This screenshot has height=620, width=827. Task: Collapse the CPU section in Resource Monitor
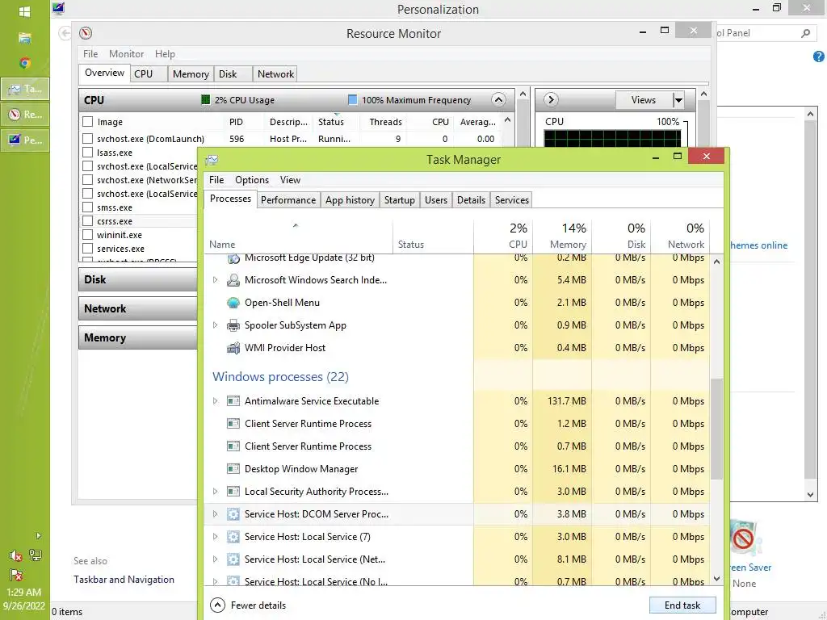(x=498, y=99)
